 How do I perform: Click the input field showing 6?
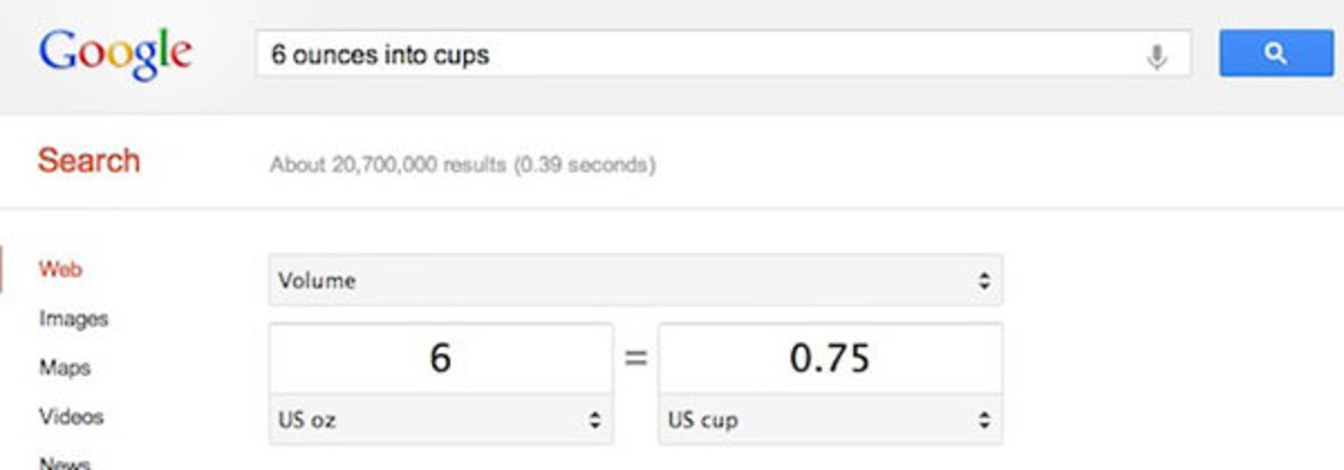tap(440, 358)
